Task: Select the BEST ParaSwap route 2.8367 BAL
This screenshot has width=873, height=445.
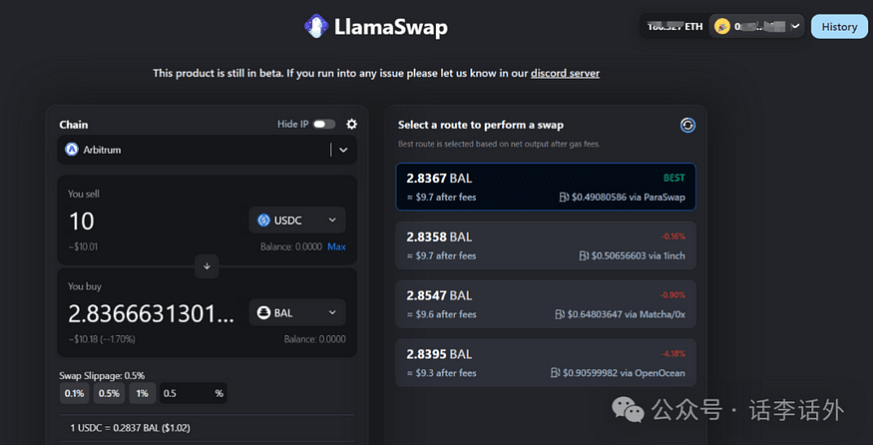Action: tap(546, 187)
